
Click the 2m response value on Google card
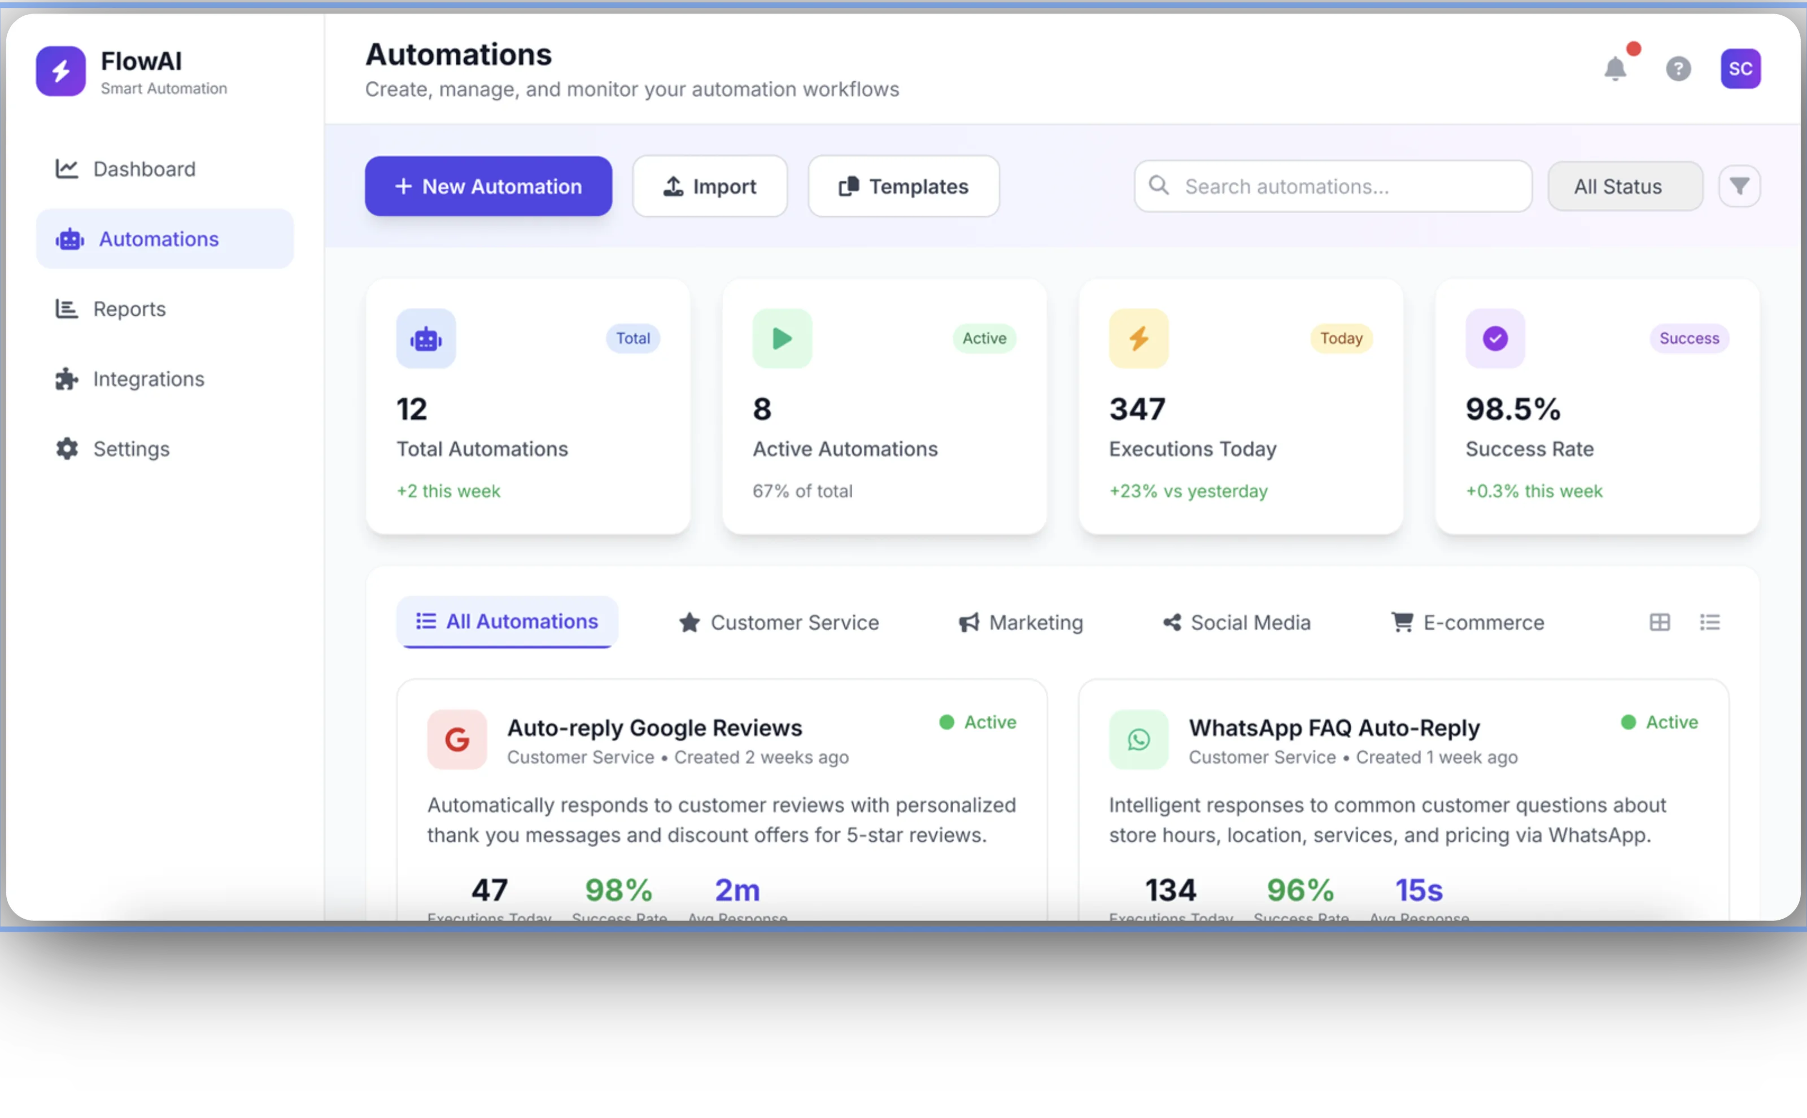click(737, 889)
